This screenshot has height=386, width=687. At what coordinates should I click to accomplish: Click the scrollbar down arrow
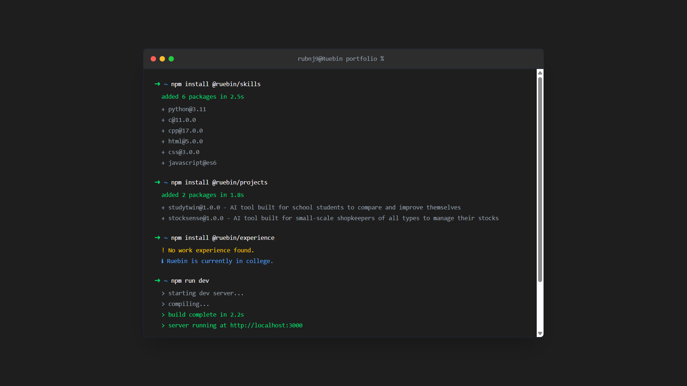[x=540, y=333]
